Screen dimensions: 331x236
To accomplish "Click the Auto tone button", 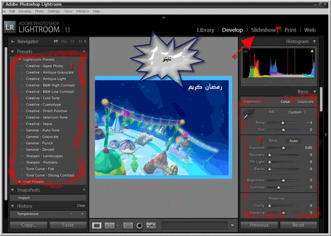I will [294, 141].
